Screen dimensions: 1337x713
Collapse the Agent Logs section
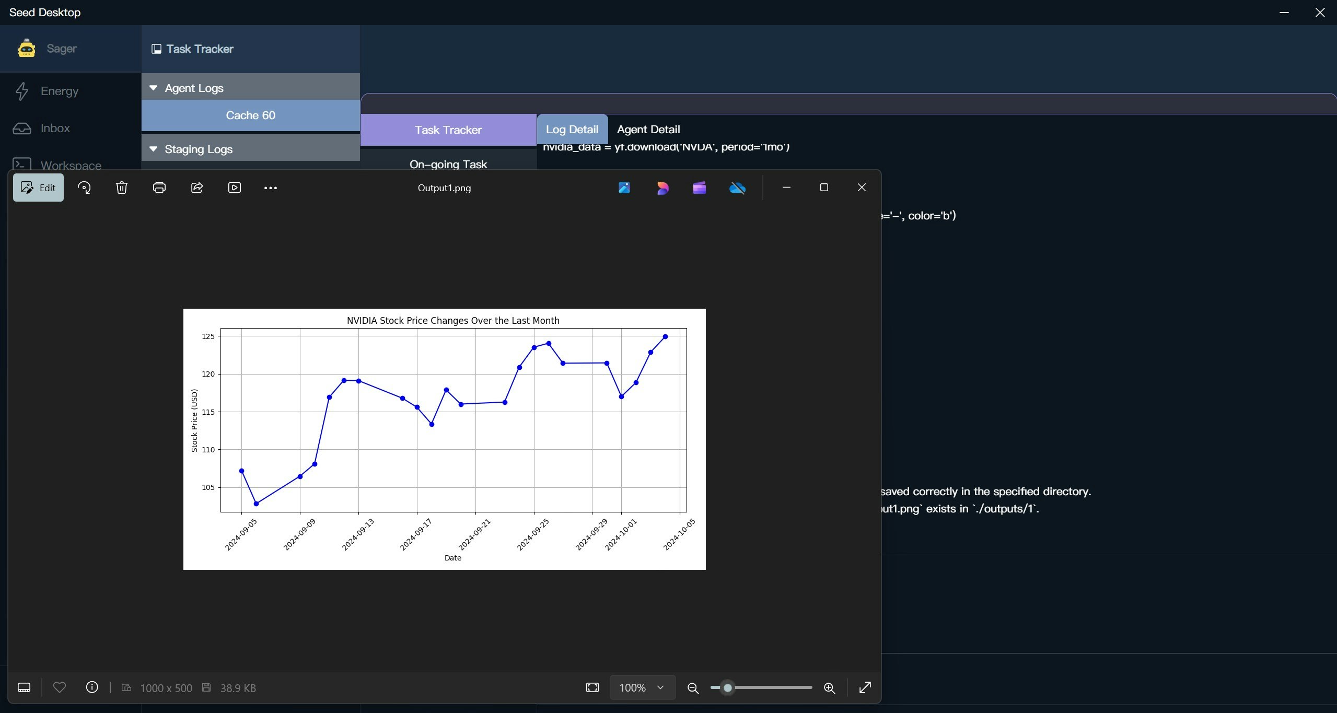(x=153, y=88)
